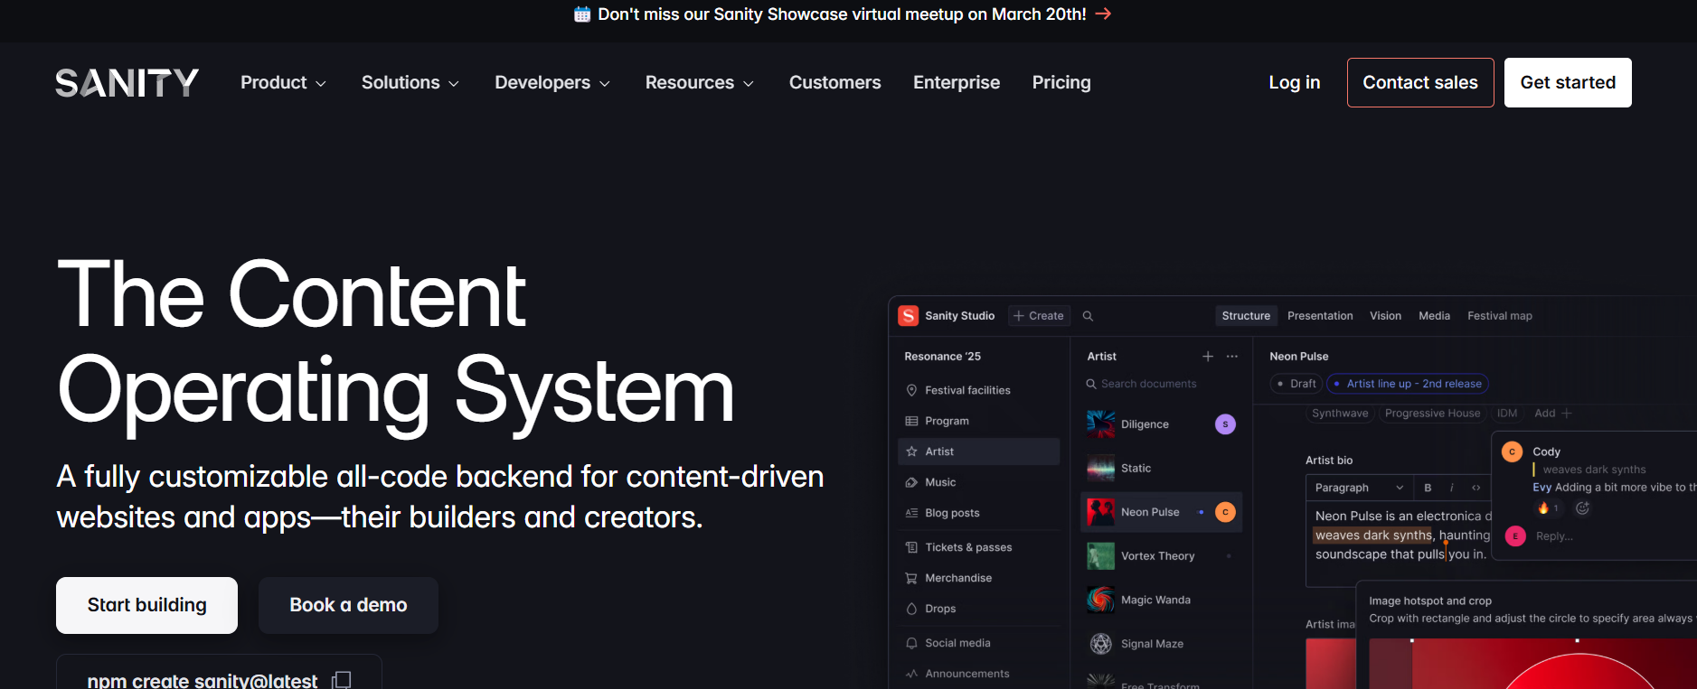Screen dimensions: 1697x689
Task: Select the Diligence artist thumbnail
Action: click(x=1100, y=424)
